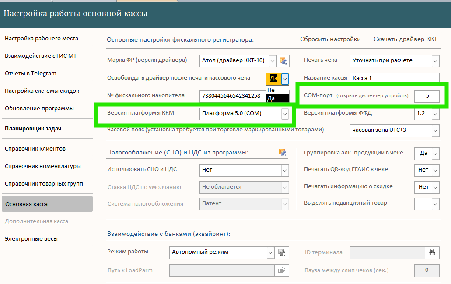Click Взаимодействие с банками (эквайринг) heading
The height and width of the screenshot is (284, 451).
pyautogui.click(x=169, y=234)
